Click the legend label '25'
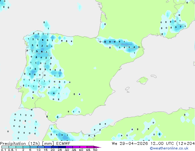The width and height of the screenshot is (195, 151). 60,150
